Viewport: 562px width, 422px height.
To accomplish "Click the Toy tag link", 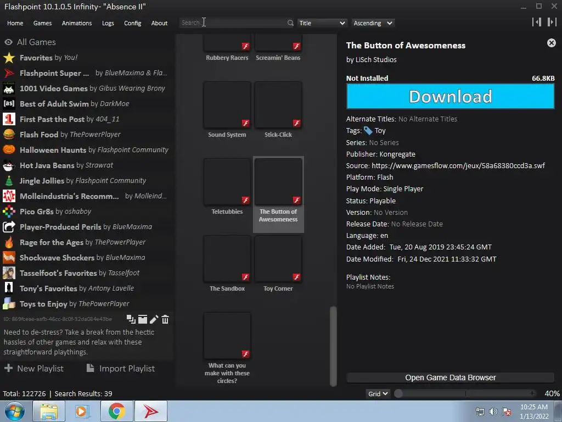I will [x=380, y=131].
